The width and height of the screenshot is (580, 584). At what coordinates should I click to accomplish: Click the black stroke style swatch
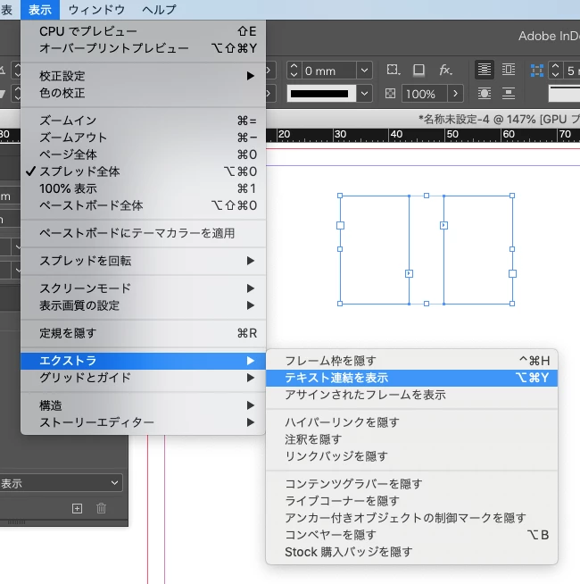tap(321, 94)
